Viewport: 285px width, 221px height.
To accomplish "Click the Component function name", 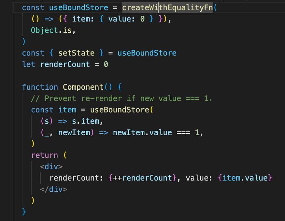I will point(83,87).
